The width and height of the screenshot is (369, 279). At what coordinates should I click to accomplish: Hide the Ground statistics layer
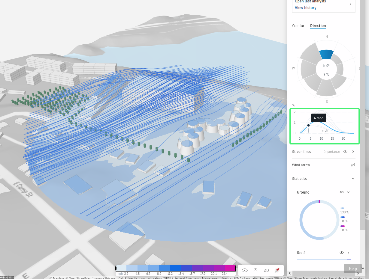click(341, 192)
